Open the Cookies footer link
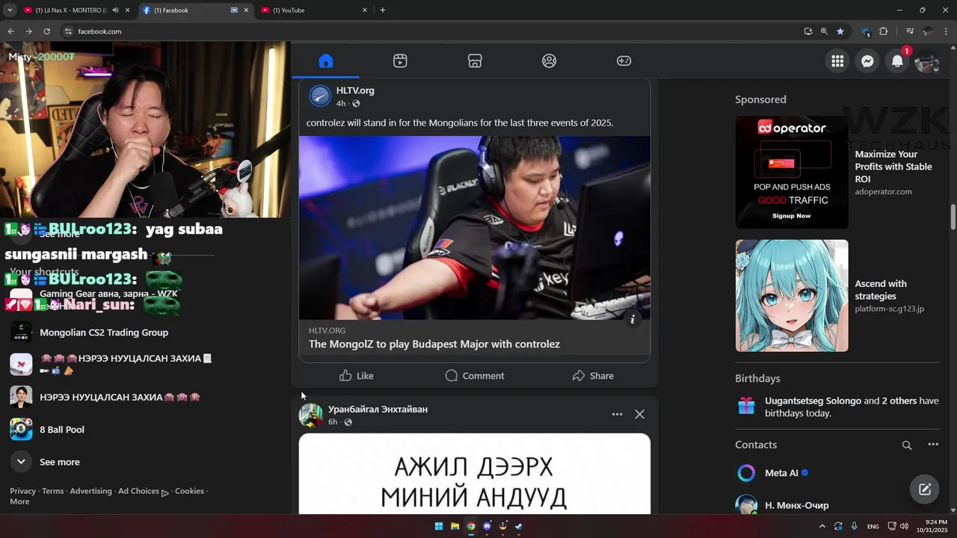Viewport: 957px width, 538px height. [189, 491]
